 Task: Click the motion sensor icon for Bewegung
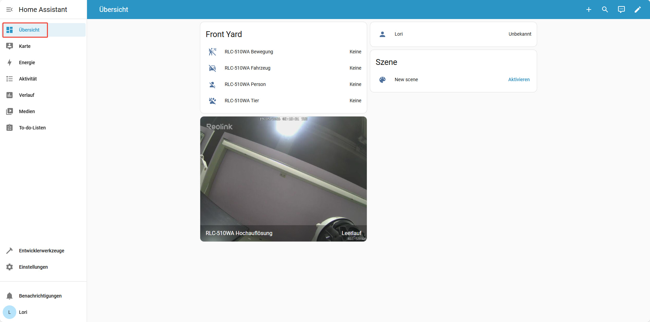pyautogui.click(x=212, y=52)
